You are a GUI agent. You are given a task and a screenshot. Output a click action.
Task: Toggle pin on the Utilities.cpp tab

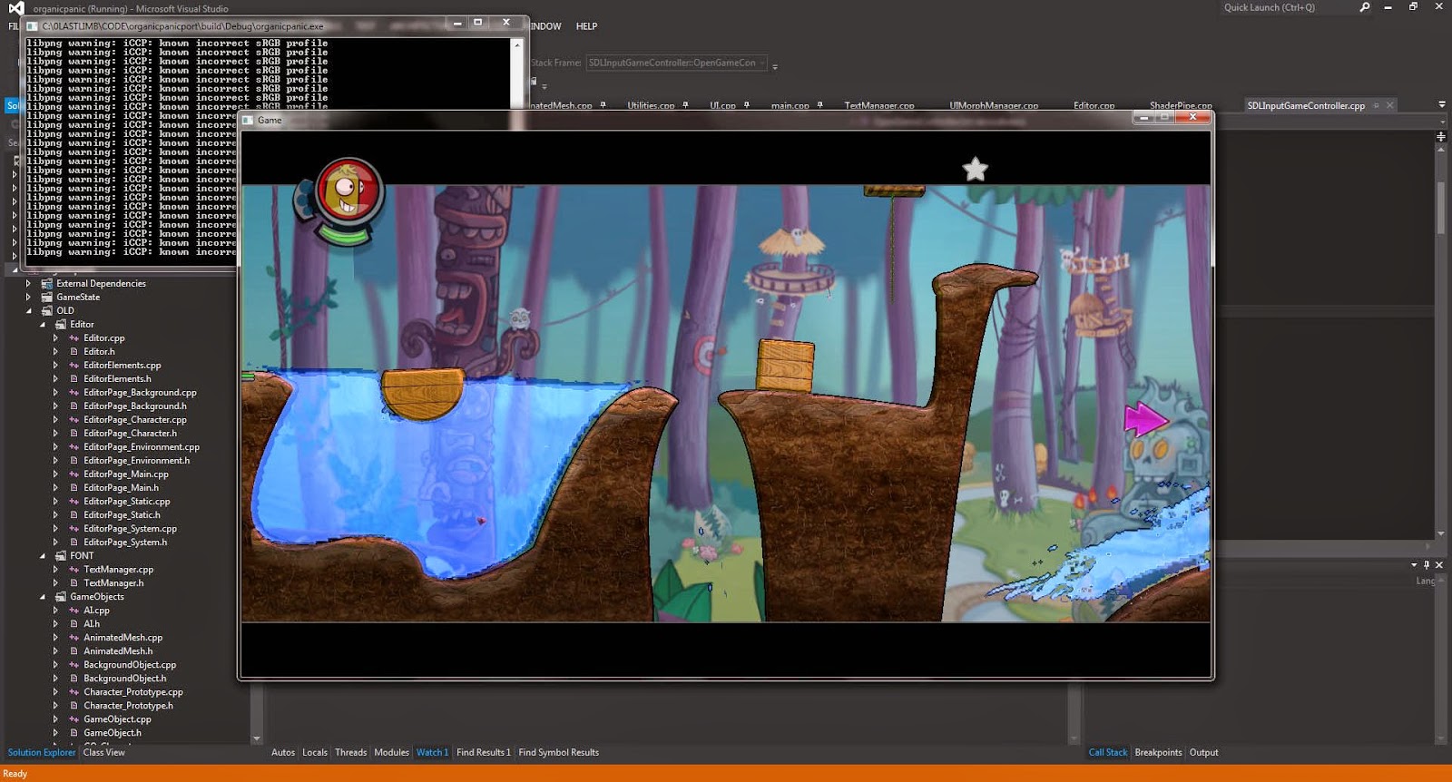click(685, 105)
